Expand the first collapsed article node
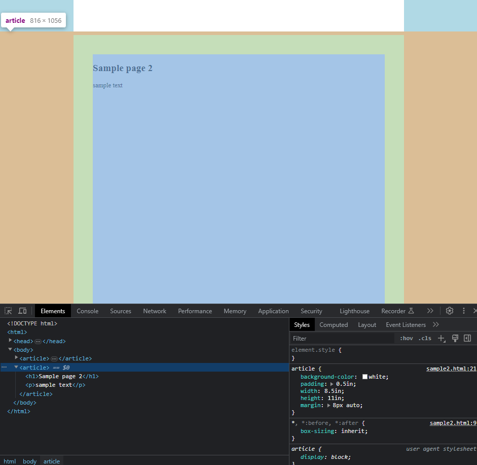This screenshot has height=465, width=477. tap(16, 358)
